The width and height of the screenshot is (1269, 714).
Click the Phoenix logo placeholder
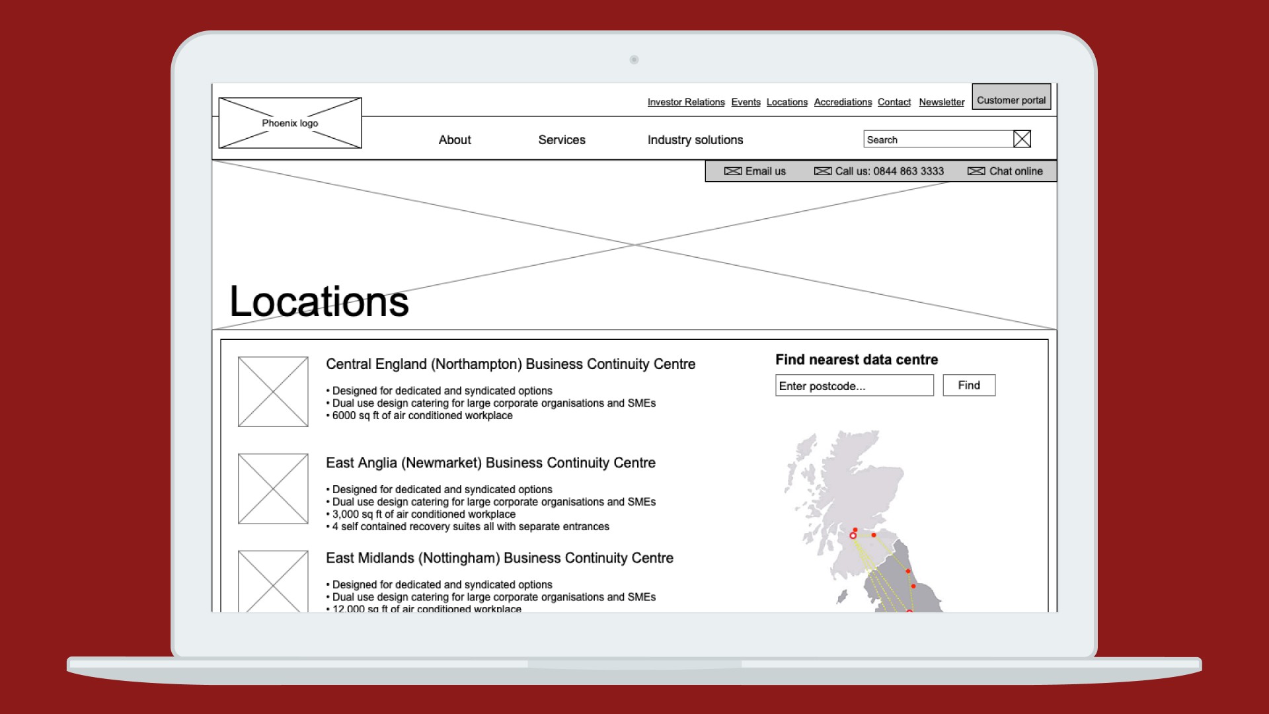[289, 123]
